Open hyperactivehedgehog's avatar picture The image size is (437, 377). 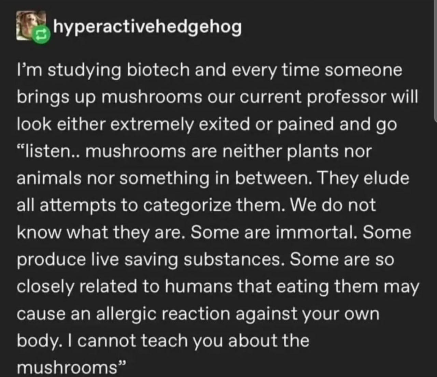(31, 26)
